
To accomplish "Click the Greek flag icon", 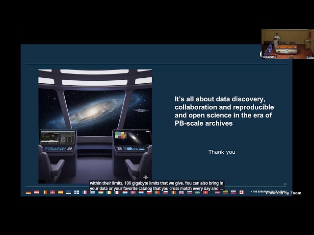I will point(93,192).
